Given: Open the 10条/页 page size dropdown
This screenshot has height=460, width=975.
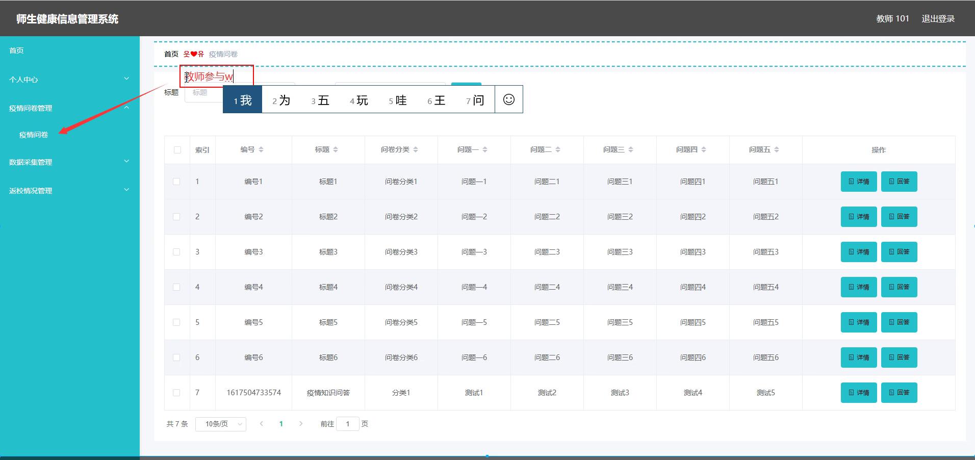Looking at the screenshot, I should pyautogui.click(x=220, y=424).
